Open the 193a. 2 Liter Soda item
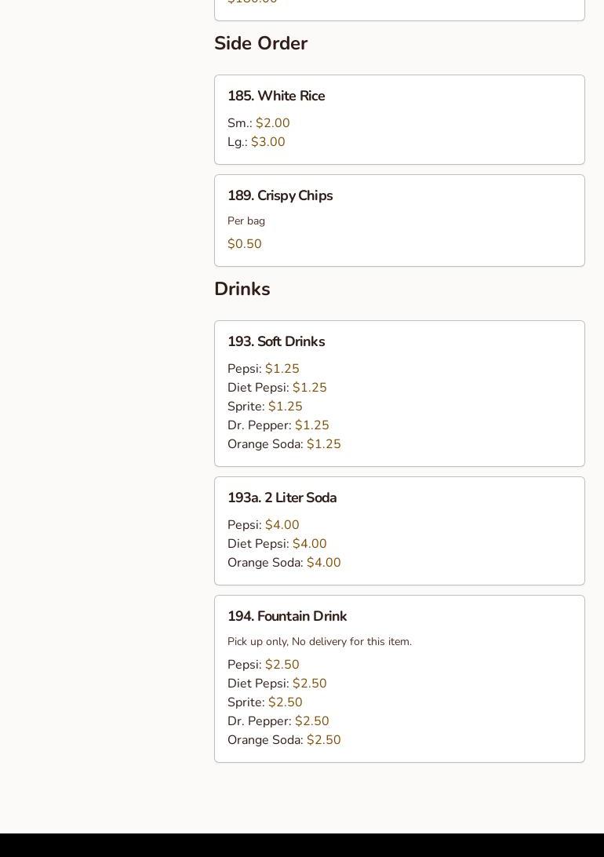Image resolution: width=604 pixels, height=857 pixels. point(282,498)
